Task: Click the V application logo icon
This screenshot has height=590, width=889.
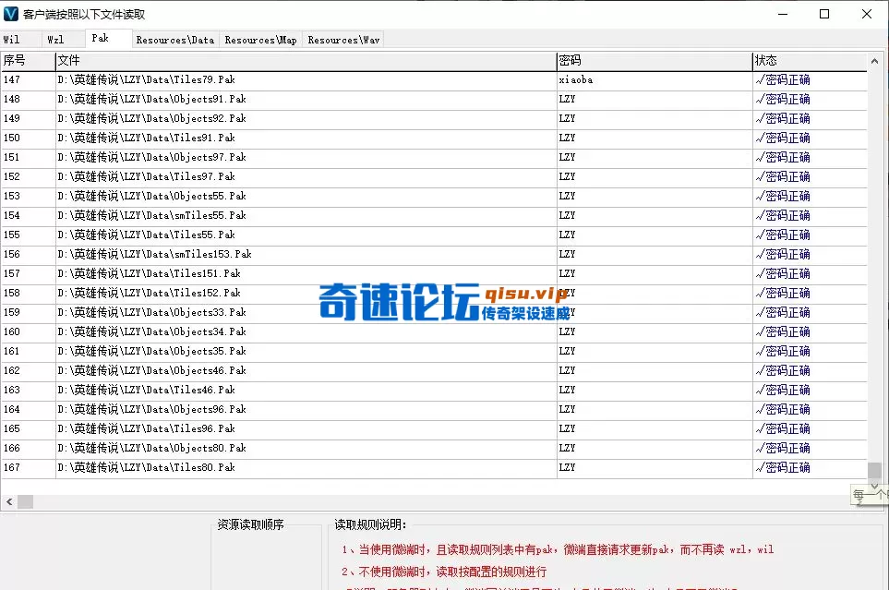Action: tap(12, 13)
